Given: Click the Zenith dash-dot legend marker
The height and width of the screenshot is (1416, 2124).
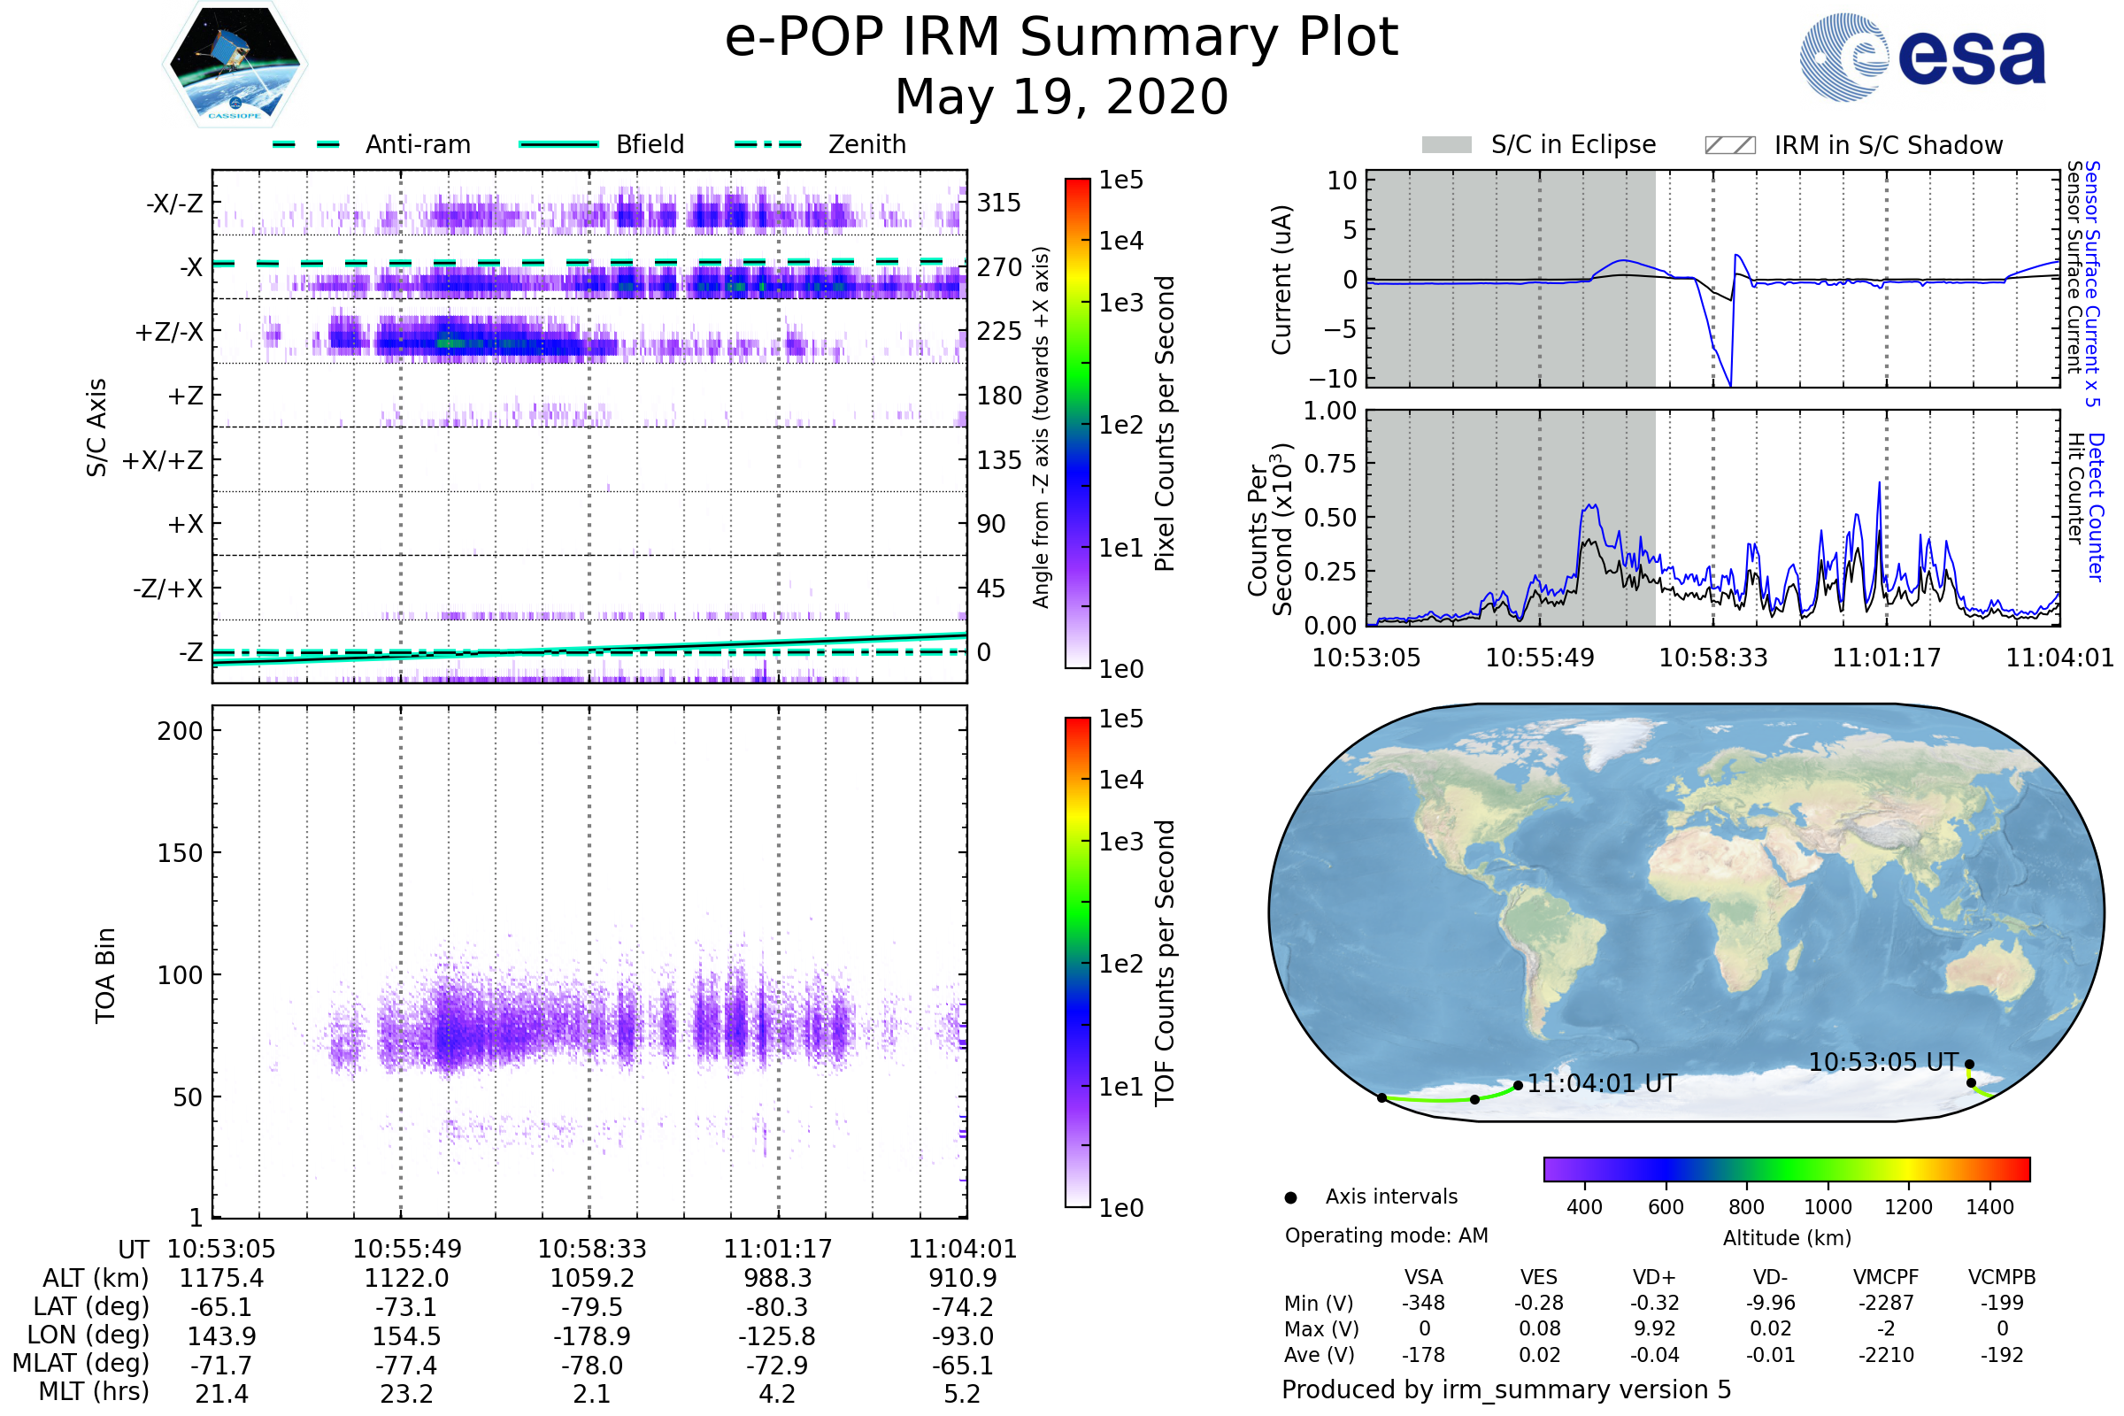Looking at the screenshot, I should [767, 144].
